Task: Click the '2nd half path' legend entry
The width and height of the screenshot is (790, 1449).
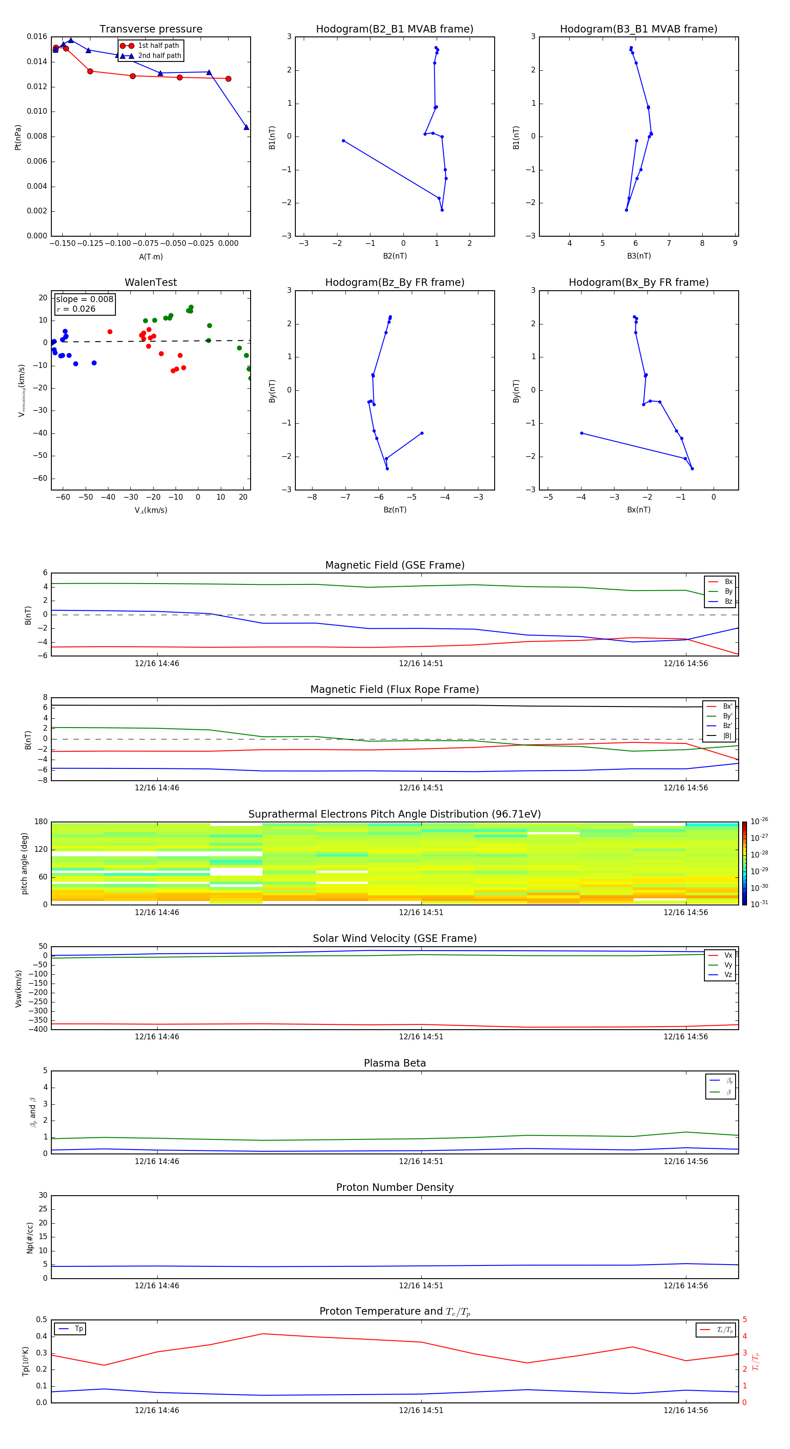Action: pyautogui.click(x=151, y=56)
